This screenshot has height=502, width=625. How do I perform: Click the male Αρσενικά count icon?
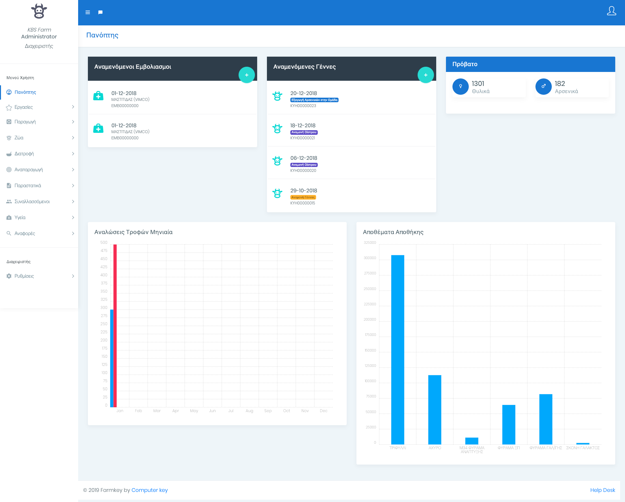click(543, 87)
